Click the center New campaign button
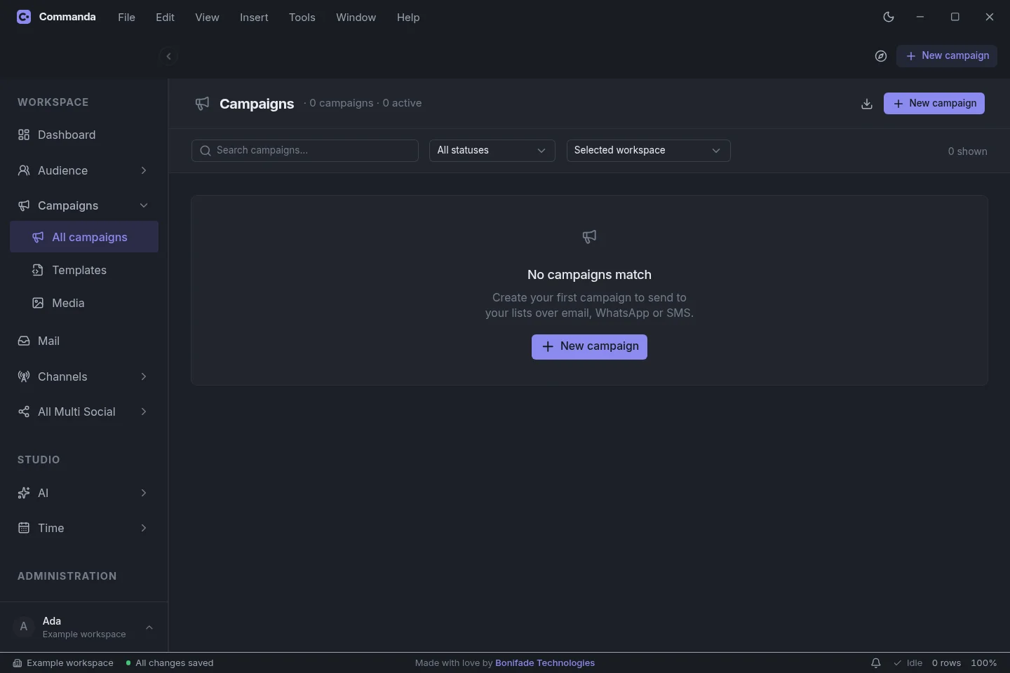 tap(589, 347)
